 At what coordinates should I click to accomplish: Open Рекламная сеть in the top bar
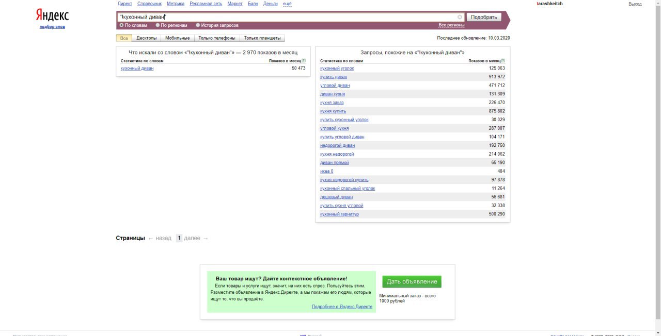[x=206, y=4]
